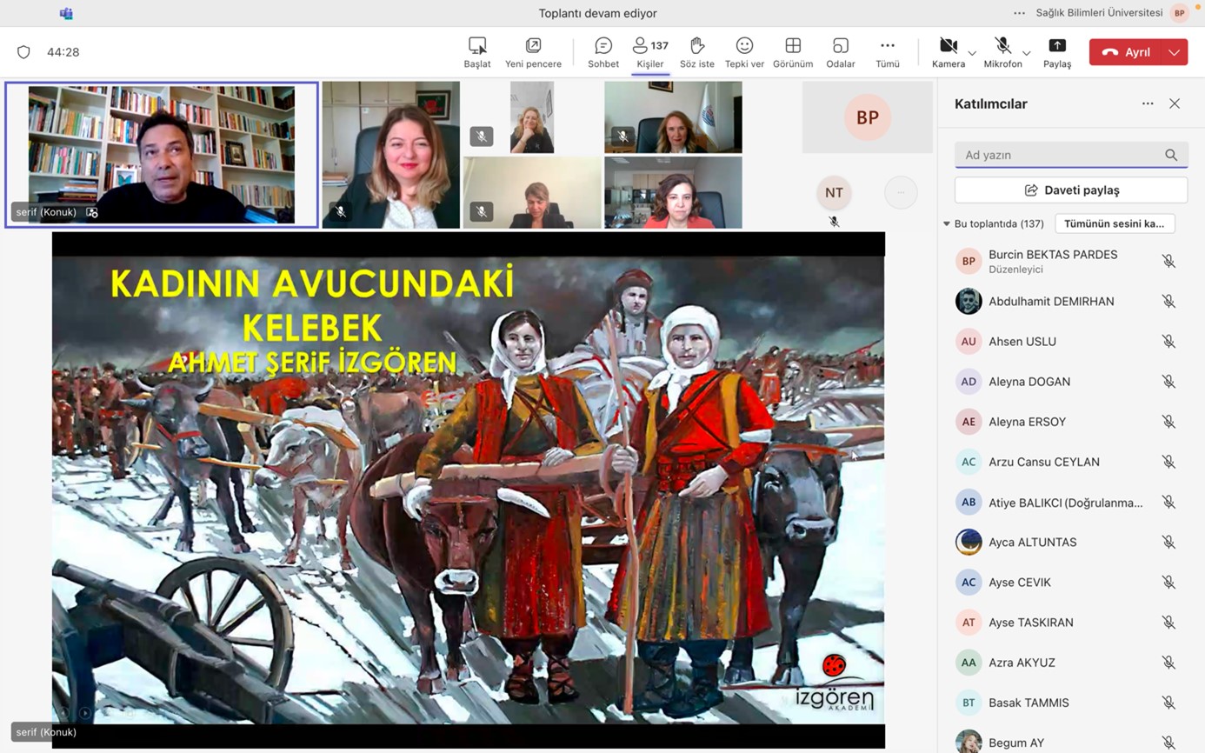Open the Teams app icon in title bar
This screenshot has height=753, width=1205.
click(66, 13)
